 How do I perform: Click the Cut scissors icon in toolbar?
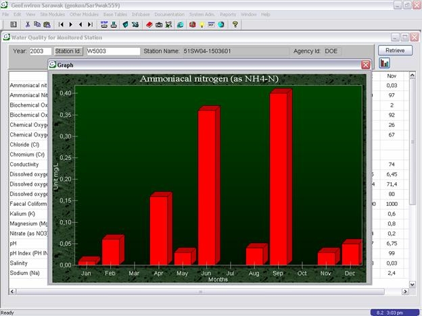[x=27, y=24]
